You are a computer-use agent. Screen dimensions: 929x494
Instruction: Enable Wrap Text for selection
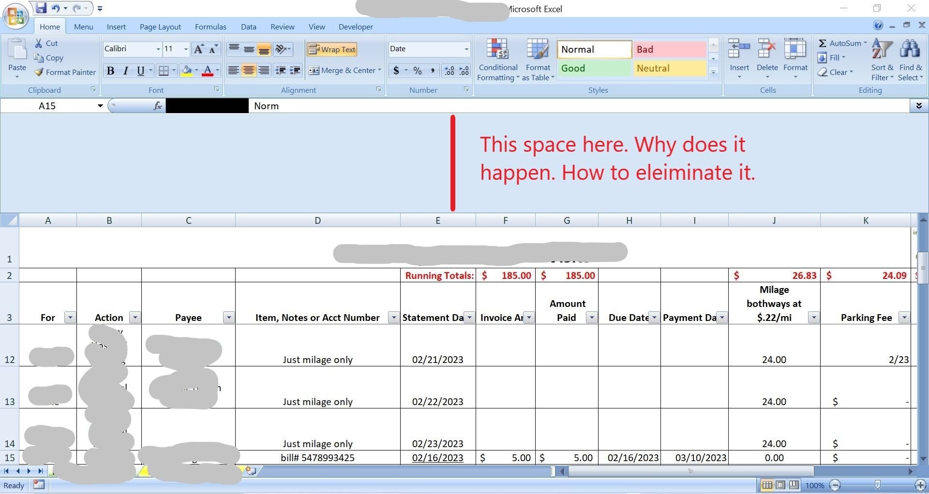[331, 49]
